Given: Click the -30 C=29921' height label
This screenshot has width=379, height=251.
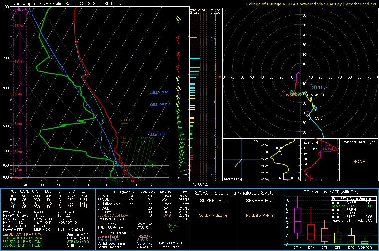Looking at the screenshot, I should point(160,92).
